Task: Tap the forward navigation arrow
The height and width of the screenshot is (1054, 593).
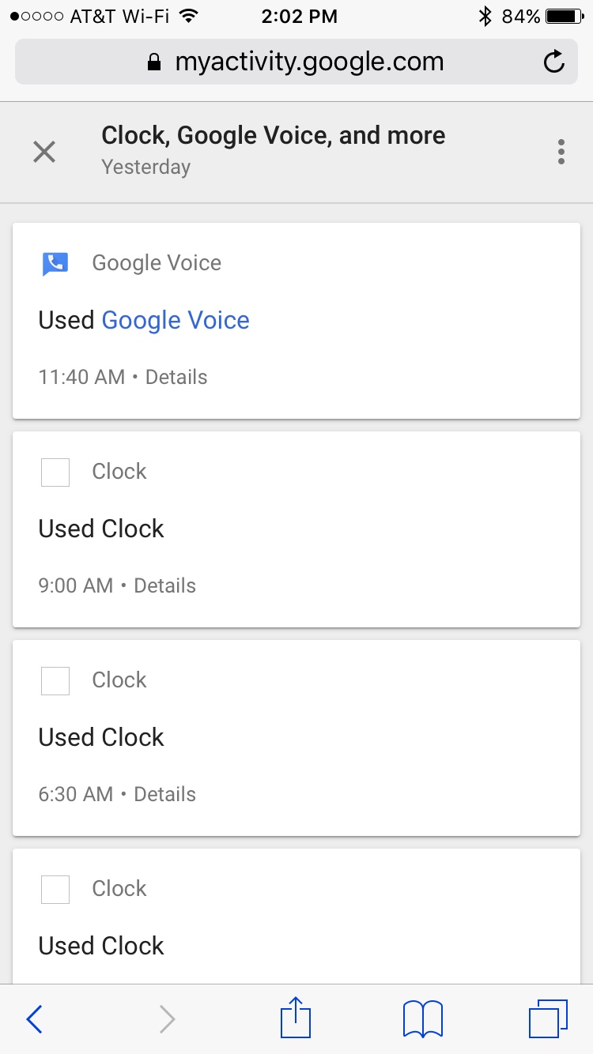Action: 167,1019
